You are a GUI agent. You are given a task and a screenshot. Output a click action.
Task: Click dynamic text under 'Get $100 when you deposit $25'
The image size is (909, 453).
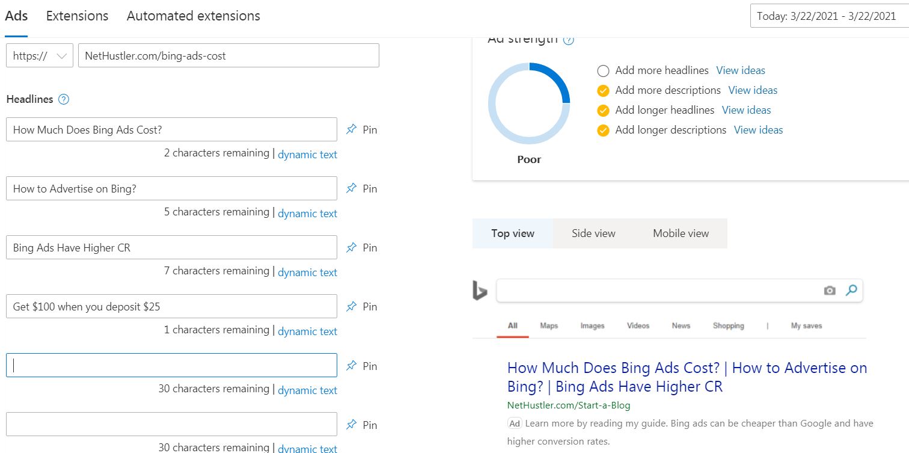click(x=307, y=331)
